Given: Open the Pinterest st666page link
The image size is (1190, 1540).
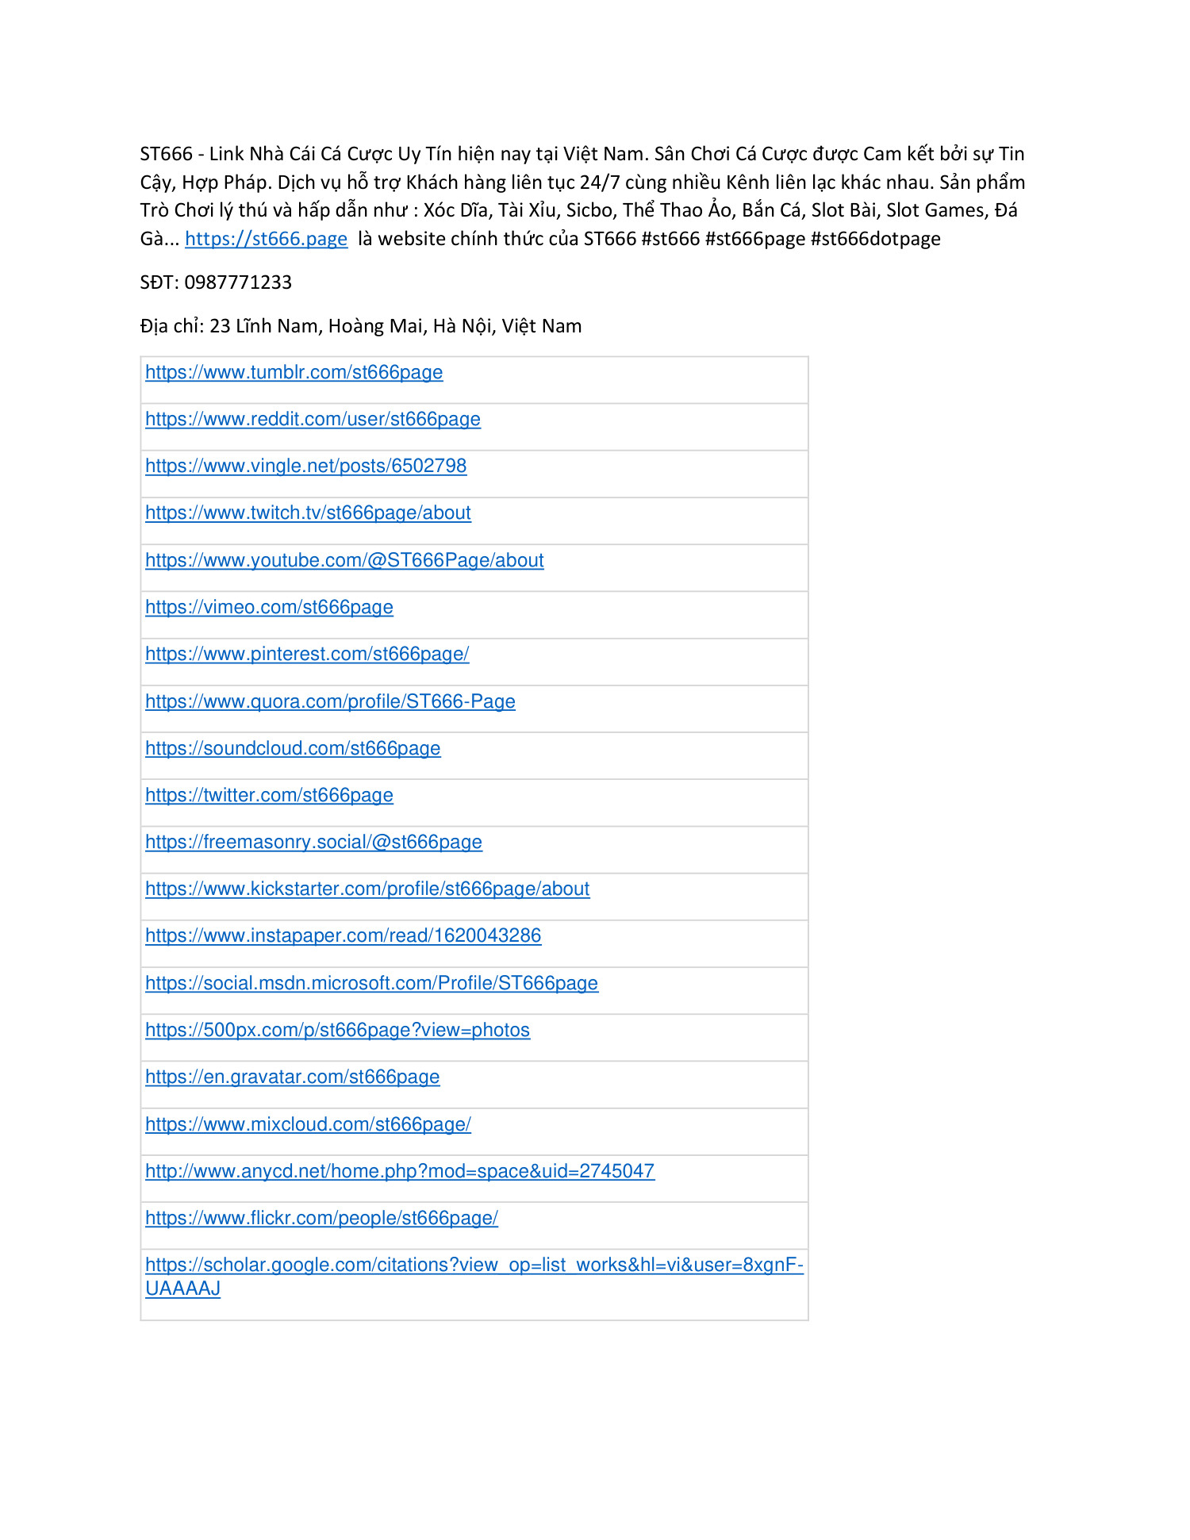Looking at the screenshot, I should point(307,654).
